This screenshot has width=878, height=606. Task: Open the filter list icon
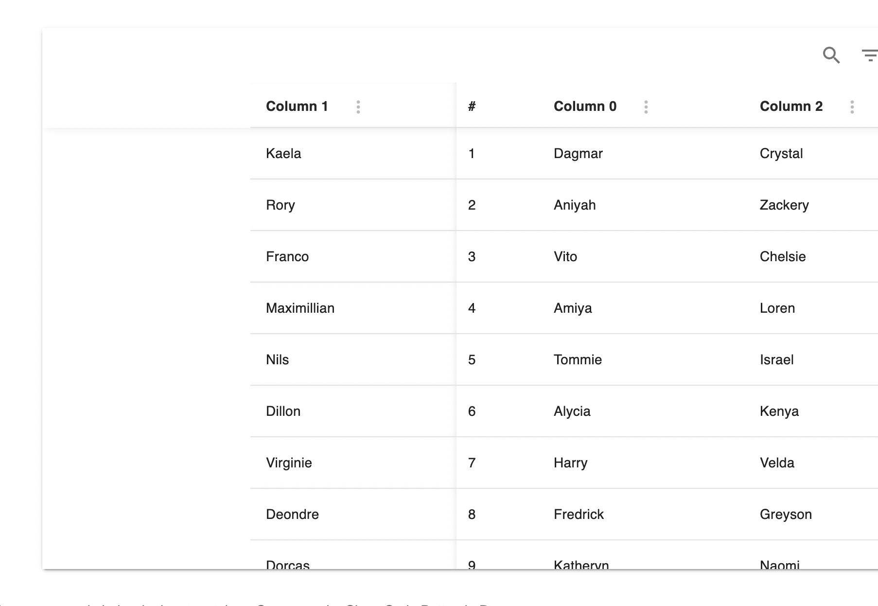(x=870, y=55)
